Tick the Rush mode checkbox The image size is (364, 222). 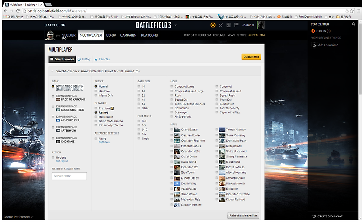point(172,95)
